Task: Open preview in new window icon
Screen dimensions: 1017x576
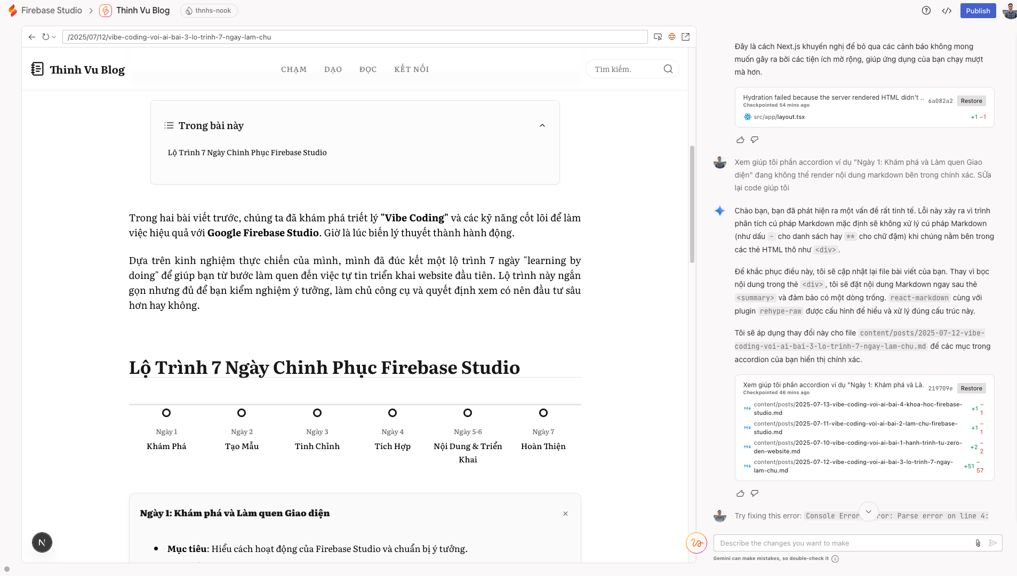Action: (x=686, y=37)
